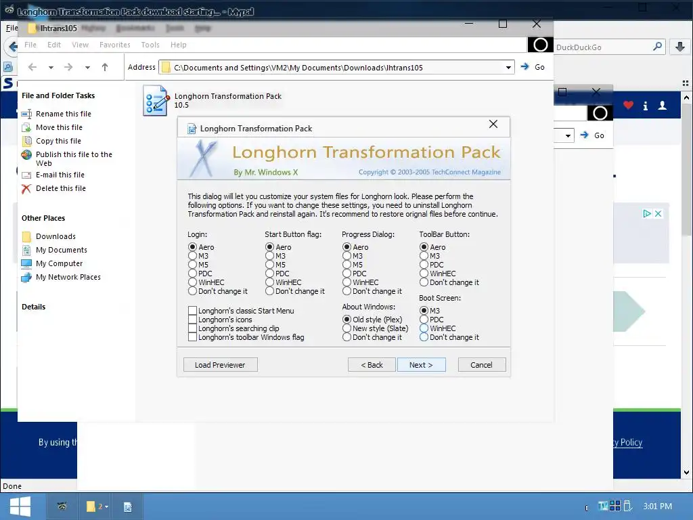Click the Forward arrow in Explorer toolbar

click(x=68, y=67)
